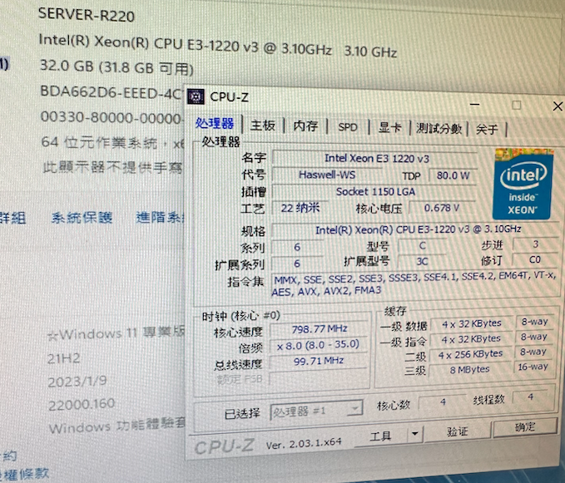The image size is (565, 483).
Task: Minimize the CPU-Z window
Action: (475, 105)
